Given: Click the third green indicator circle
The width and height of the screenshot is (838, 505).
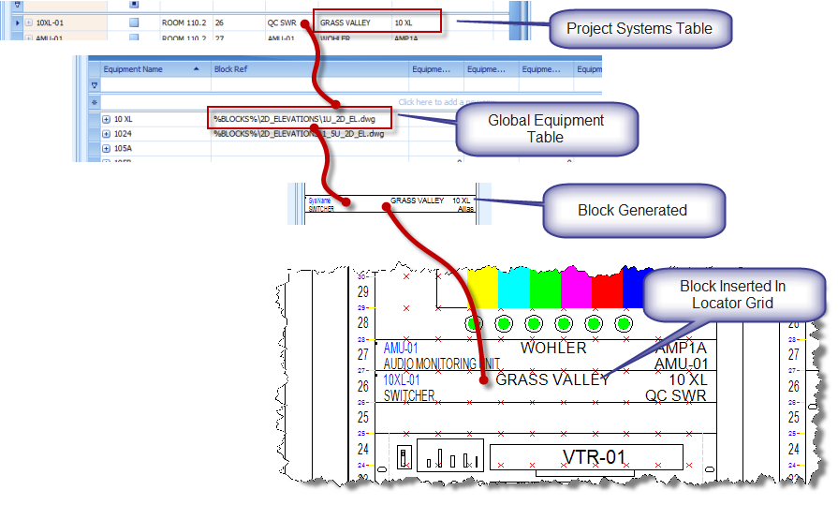Looking at the screenshot, I should tap(534, 323).
